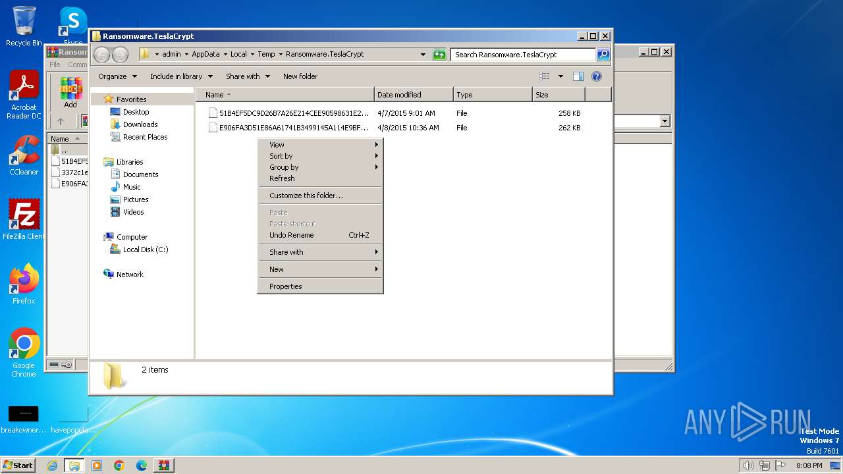The image size is (843, 474).
Task: Open the Include in library dropdown
Action: pos(182,76)
